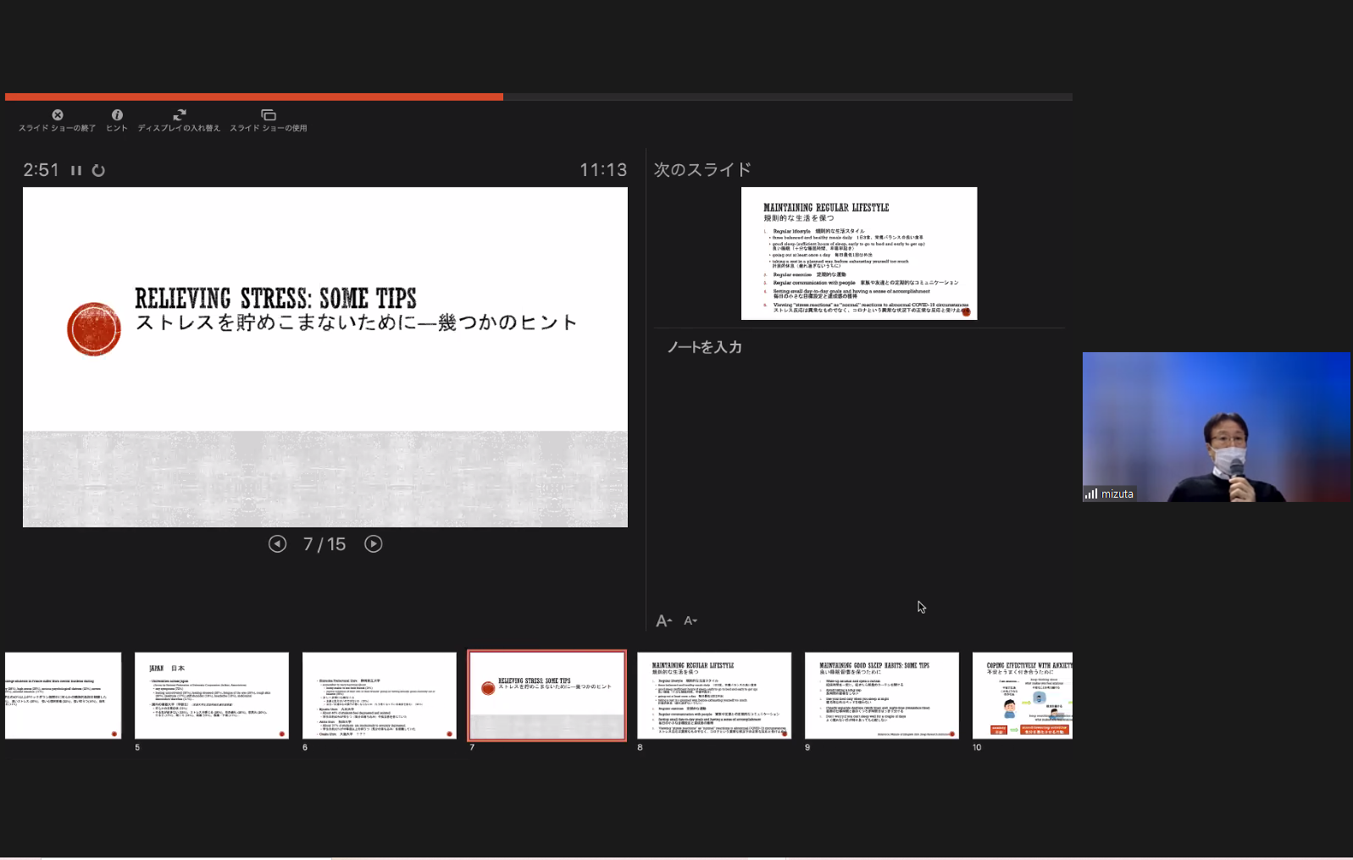The width and height of the screenshot is (1353, 860).
Task: Go to the previous slide arrow
Action: pos(277,544)
